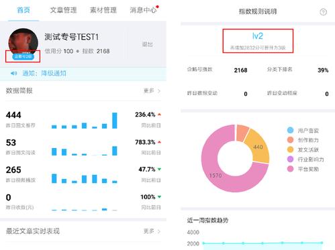Tap the tallest bar in 昨日图文推荐 chart

(115, 121)
